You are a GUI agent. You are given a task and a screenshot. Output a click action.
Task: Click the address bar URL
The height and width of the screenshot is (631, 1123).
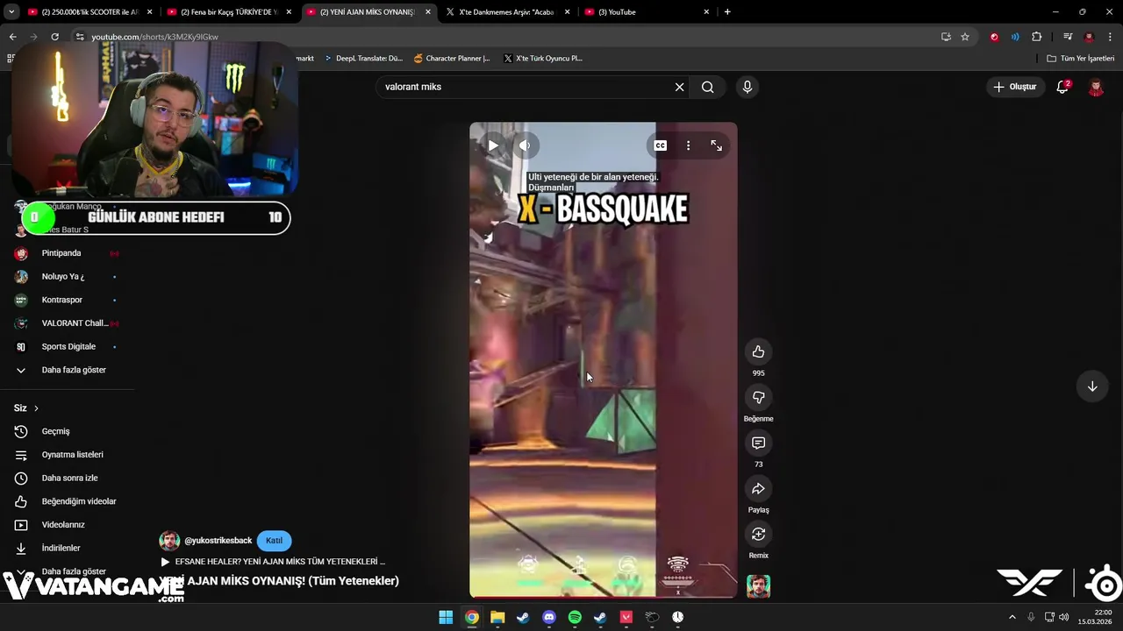click(154, 37)
